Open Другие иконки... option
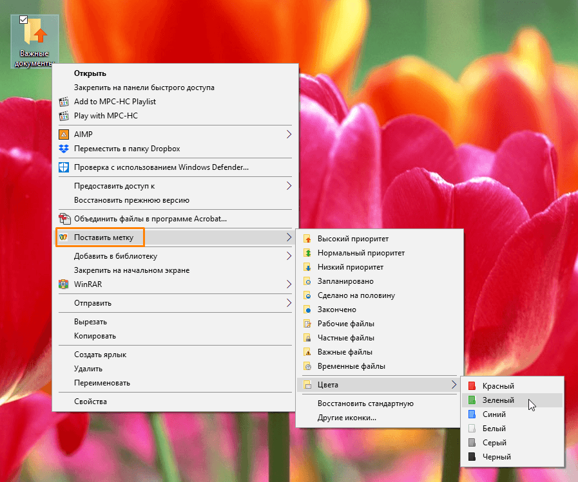Viewport: 578px width, 482px height. click(347, 418)
